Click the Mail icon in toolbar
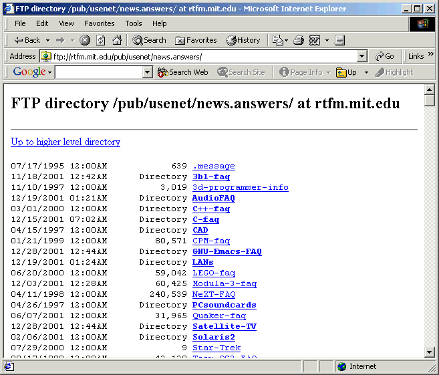Viewport: 439px width, 375px height. [x=277, y=40]
